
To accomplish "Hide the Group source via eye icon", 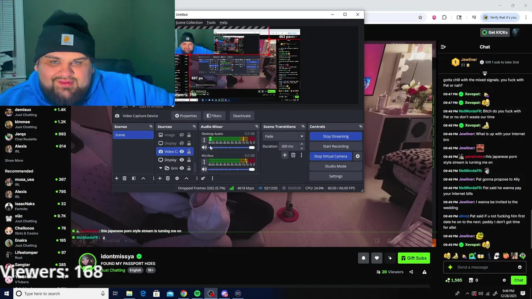I will pyautogui.click(x=182, y=168).
